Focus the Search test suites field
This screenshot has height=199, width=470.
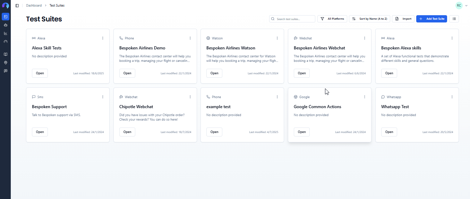pos(292,19)
